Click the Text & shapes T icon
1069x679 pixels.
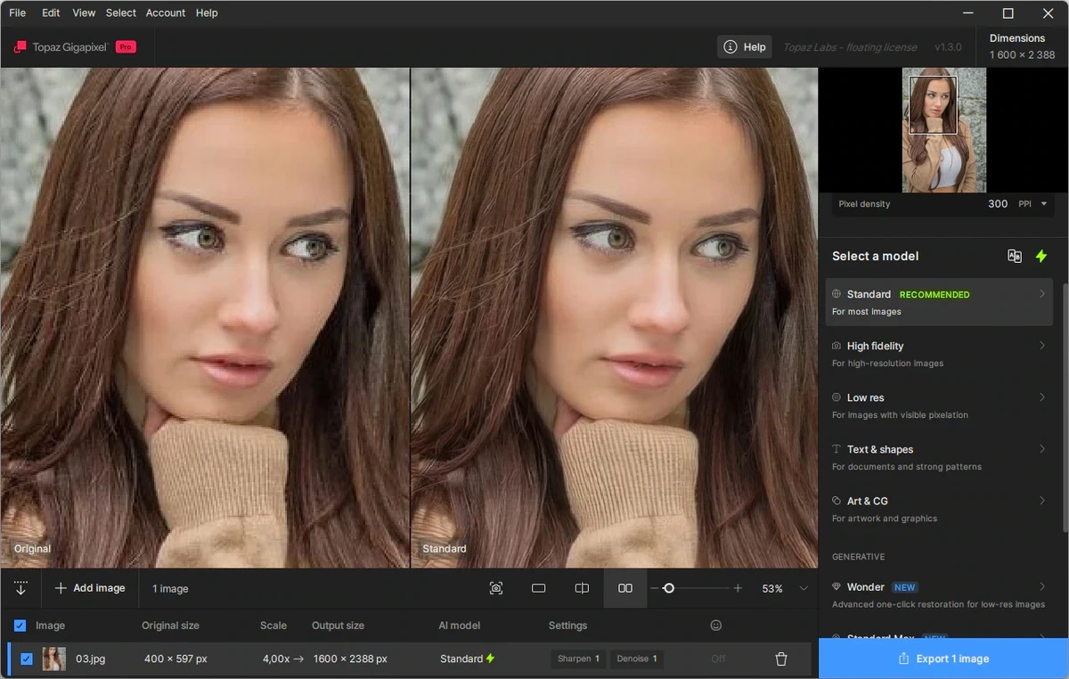(x=836, y=449)
